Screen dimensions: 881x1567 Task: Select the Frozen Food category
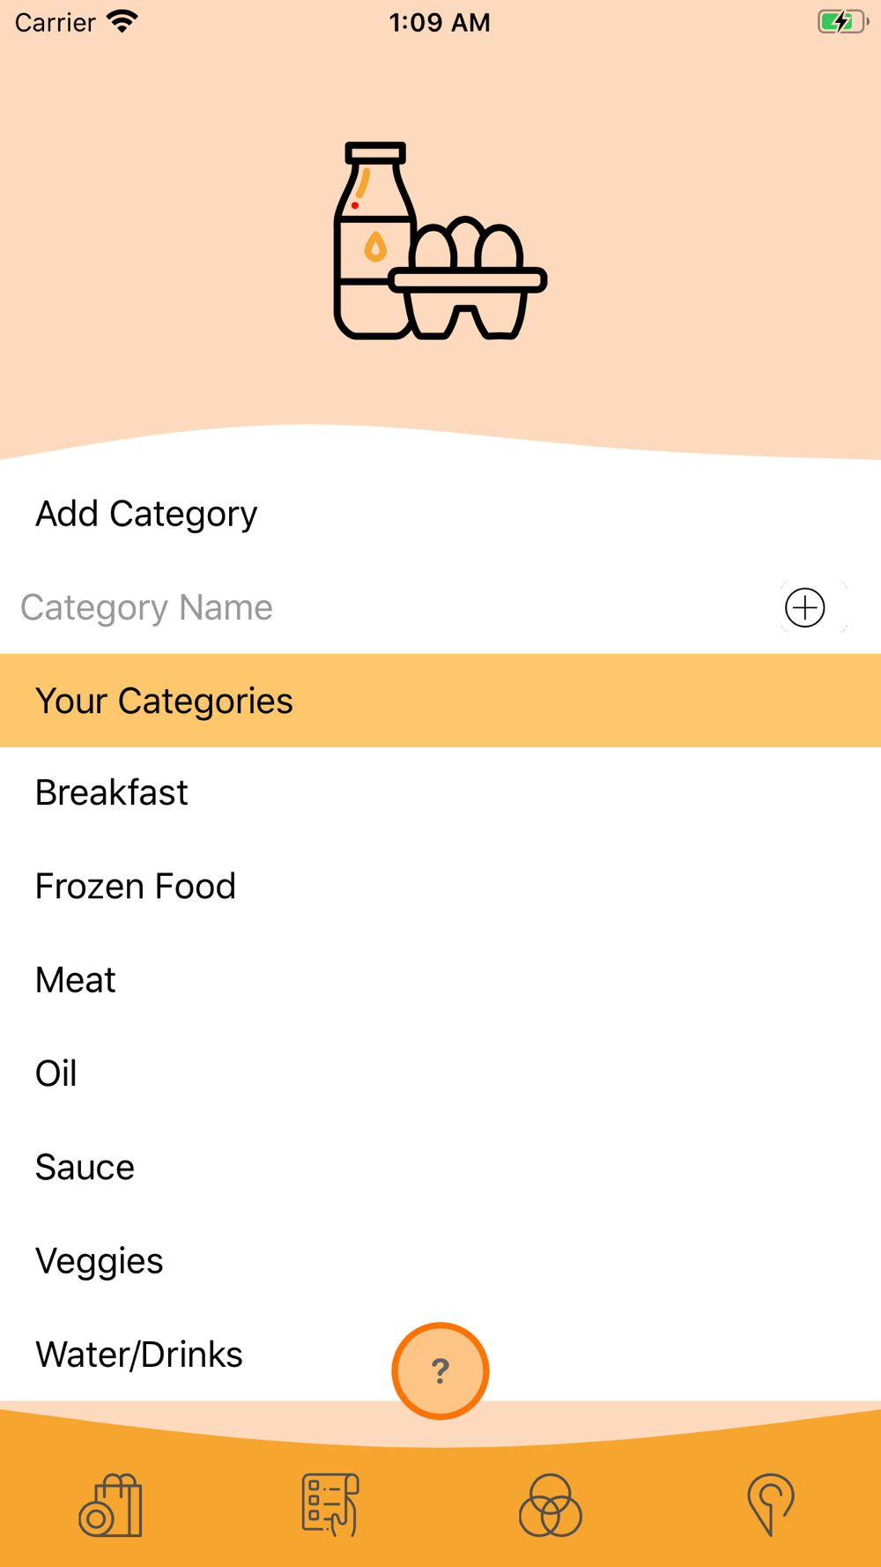(x=440, y=887)
